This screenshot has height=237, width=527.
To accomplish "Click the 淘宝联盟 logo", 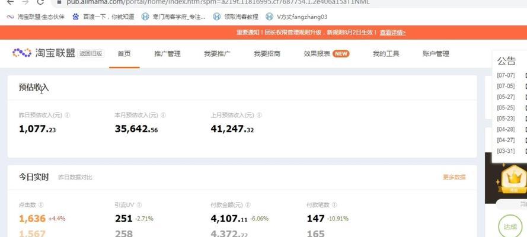I will (x=44, y=53).
